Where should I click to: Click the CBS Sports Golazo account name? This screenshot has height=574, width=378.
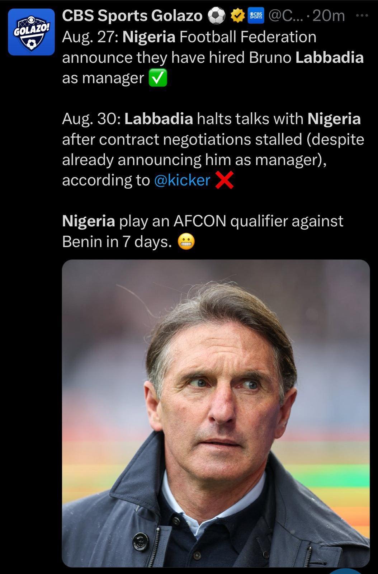[132, 16]
